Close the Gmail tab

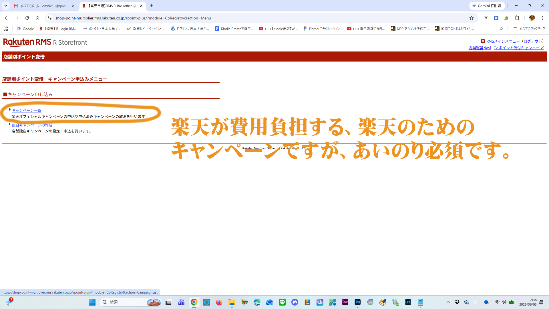(x=73, y=6)
